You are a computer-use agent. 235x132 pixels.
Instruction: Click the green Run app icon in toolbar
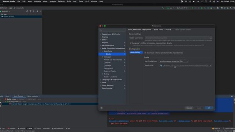point(192,8)
